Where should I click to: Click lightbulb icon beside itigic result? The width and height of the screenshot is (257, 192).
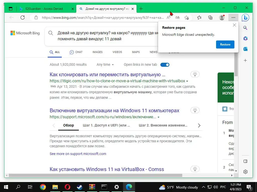click(195, 74)
